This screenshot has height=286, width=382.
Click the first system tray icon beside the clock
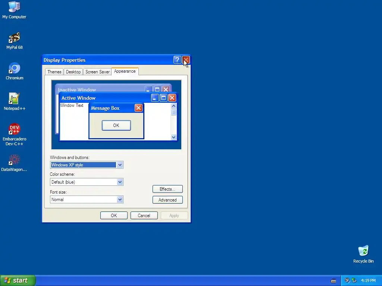(x=347, y=280)
